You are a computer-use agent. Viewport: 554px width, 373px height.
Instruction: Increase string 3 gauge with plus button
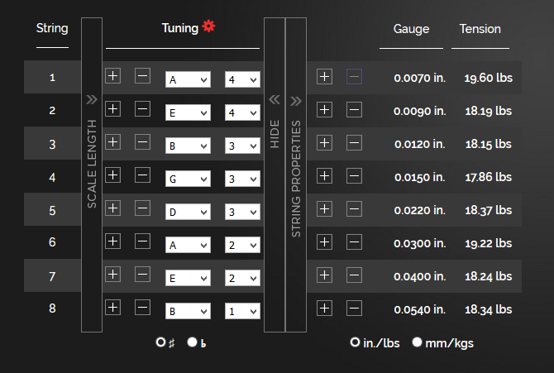324,142
